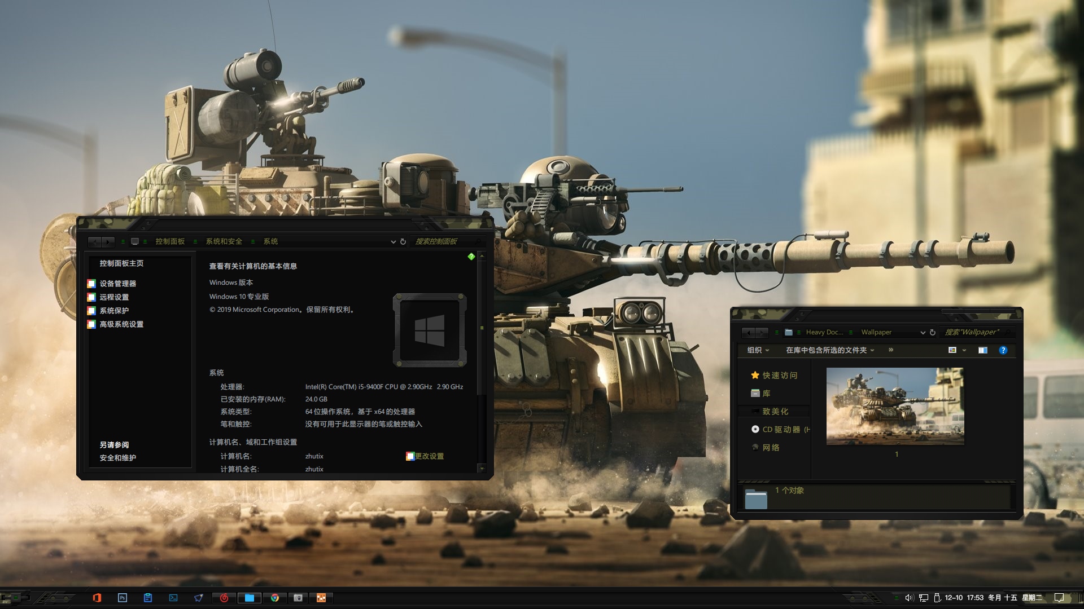The width and height of the screenshot is (1084, 609).
Task: Open 设备管理器 link
Action: pos(117,284)
